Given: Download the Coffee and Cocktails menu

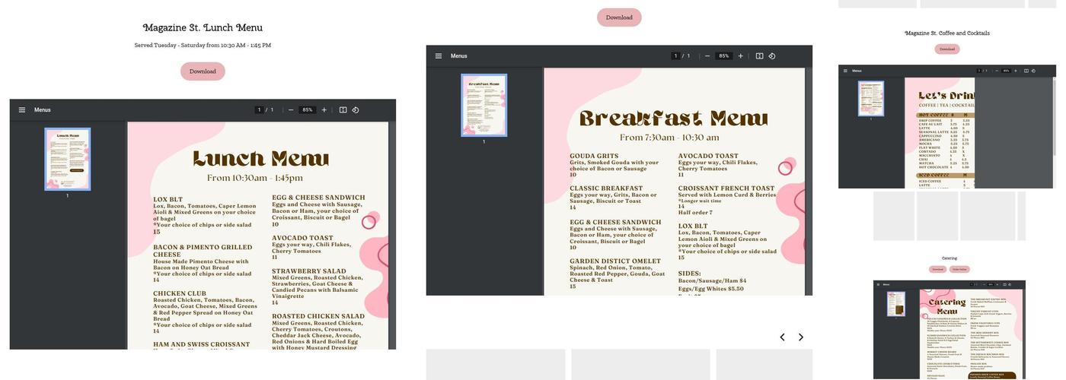Looking at the screenshot, I should 947,49.
